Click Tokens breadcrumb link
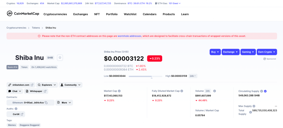This screenshot has height=128, width=283. [x=36, y=28]
